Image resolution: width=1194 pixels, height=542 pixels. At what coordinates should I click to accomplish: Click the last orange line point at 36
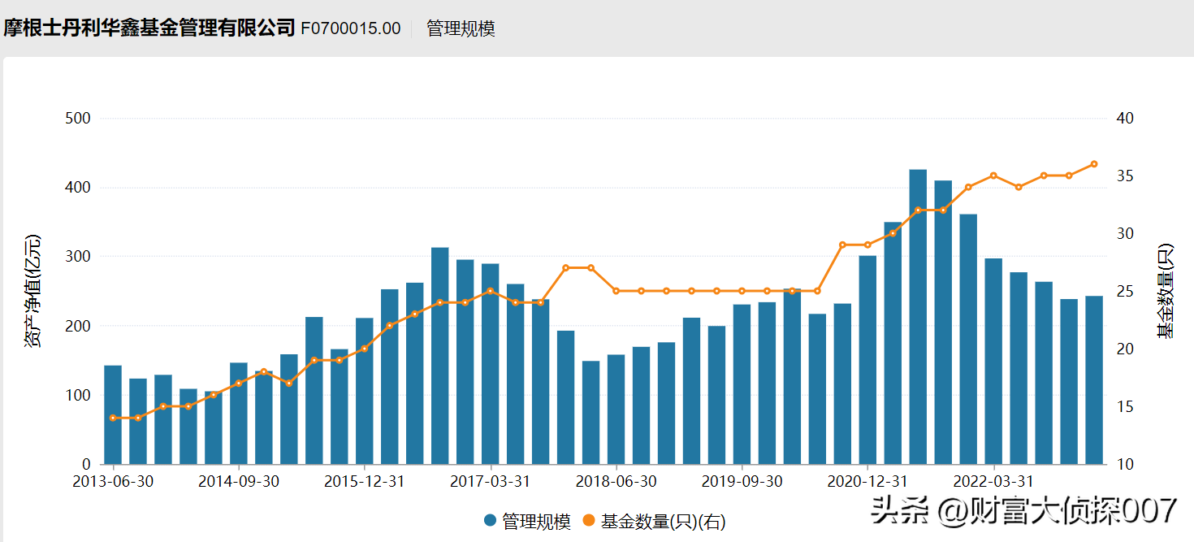(x=1094, y=164)
